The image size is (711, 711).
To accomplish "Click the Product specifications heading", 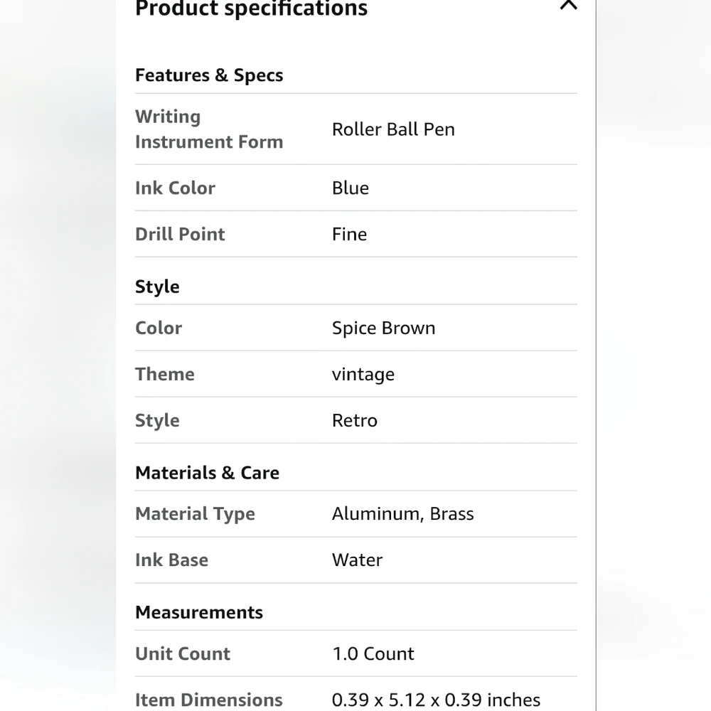I will coord(251,8).
